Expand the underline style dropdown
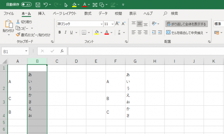 click(76, 33)
